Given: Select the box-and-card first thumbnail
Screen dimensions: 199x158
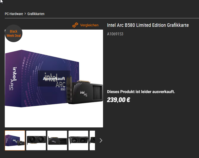Looking at the screenshot, I should (x=15, y=140).
